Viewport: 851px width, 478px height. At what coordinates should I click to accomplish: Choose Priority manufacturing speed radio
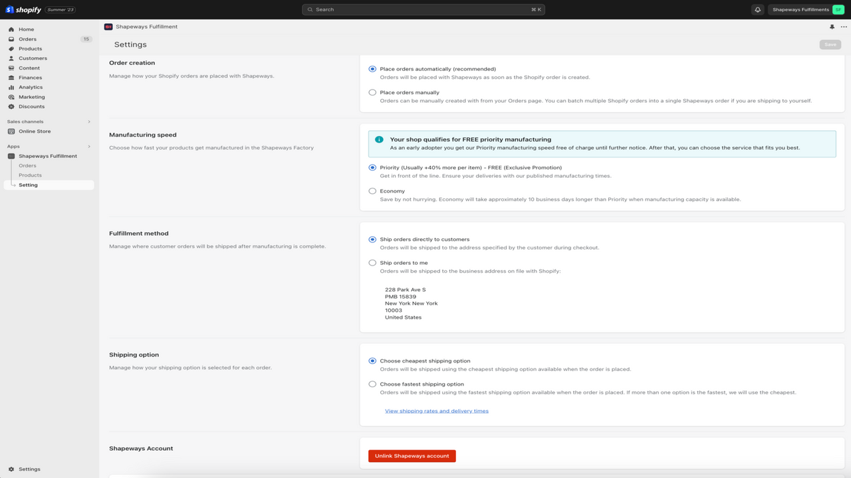coord(372,168)
